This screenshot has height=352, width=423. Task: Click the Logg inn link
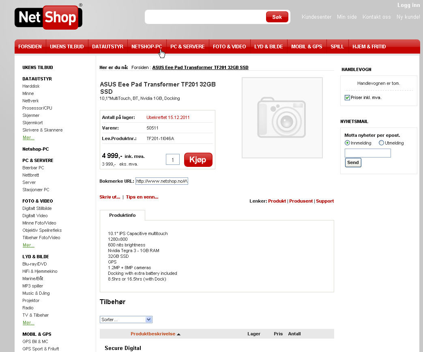(x=408, y=5)
